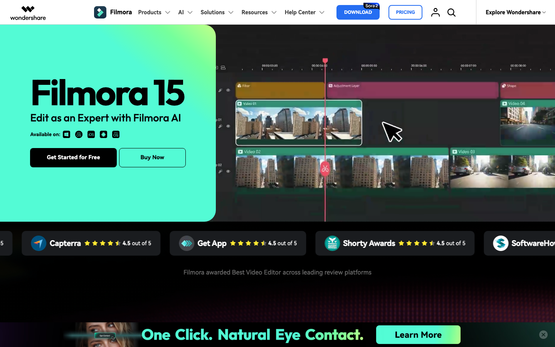Click the Get App rating text
Screen dimensions: 555x347
[x=283, y=243]
